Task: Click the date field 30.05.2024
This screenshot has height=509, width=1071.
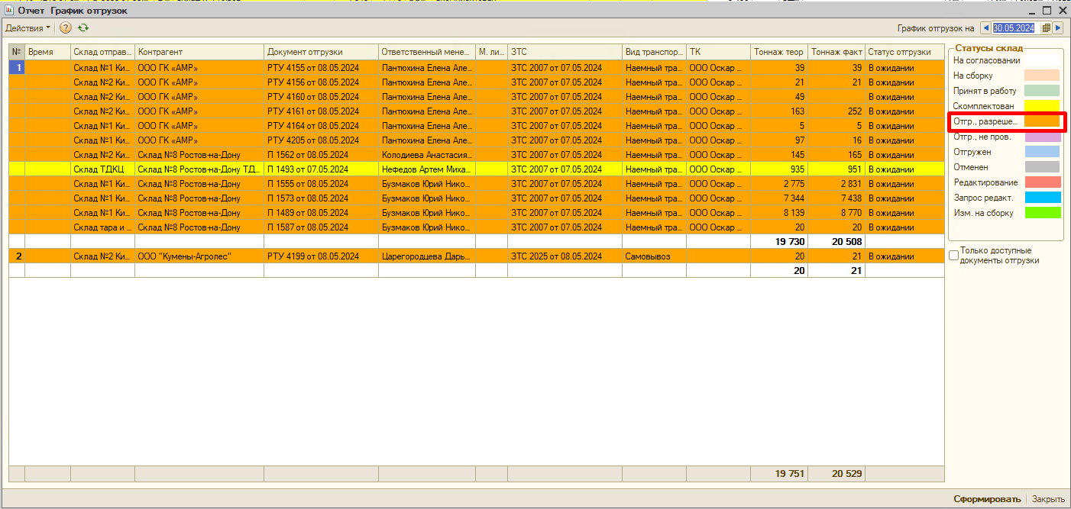Action: pos(1015,27)
